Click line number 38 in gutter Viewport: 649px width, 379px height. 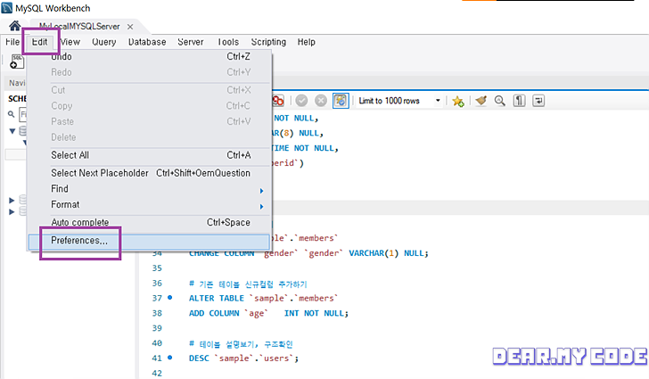point(157,313)
